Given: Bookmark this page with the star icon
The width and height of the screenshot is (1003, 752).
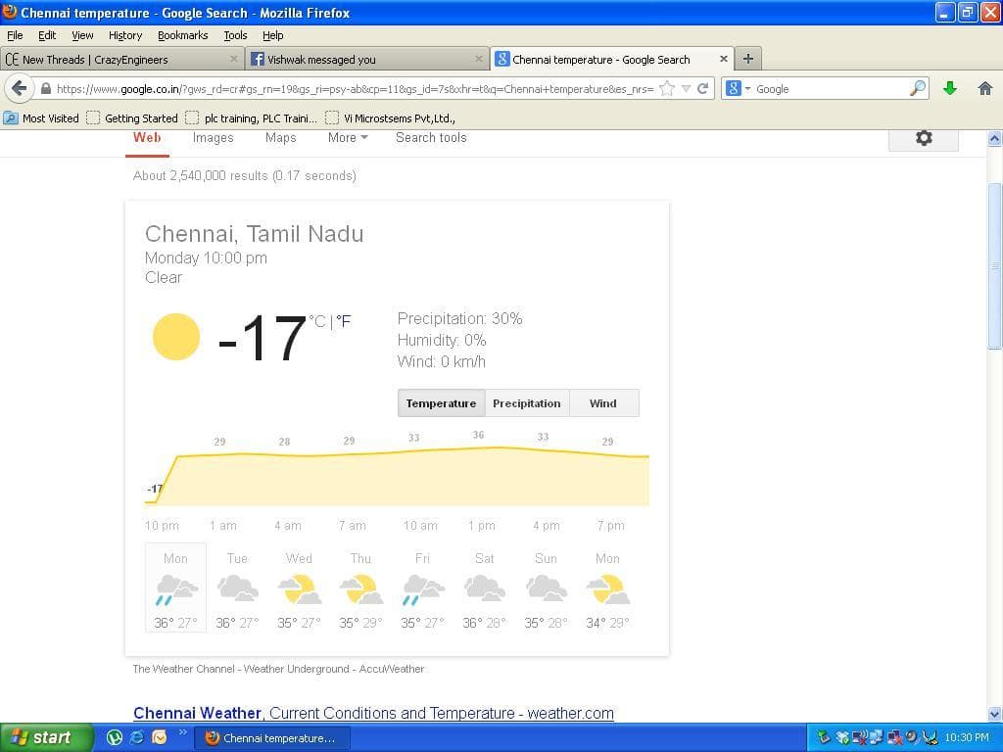Looking at the screenshot, I should [x=667, y=89].
